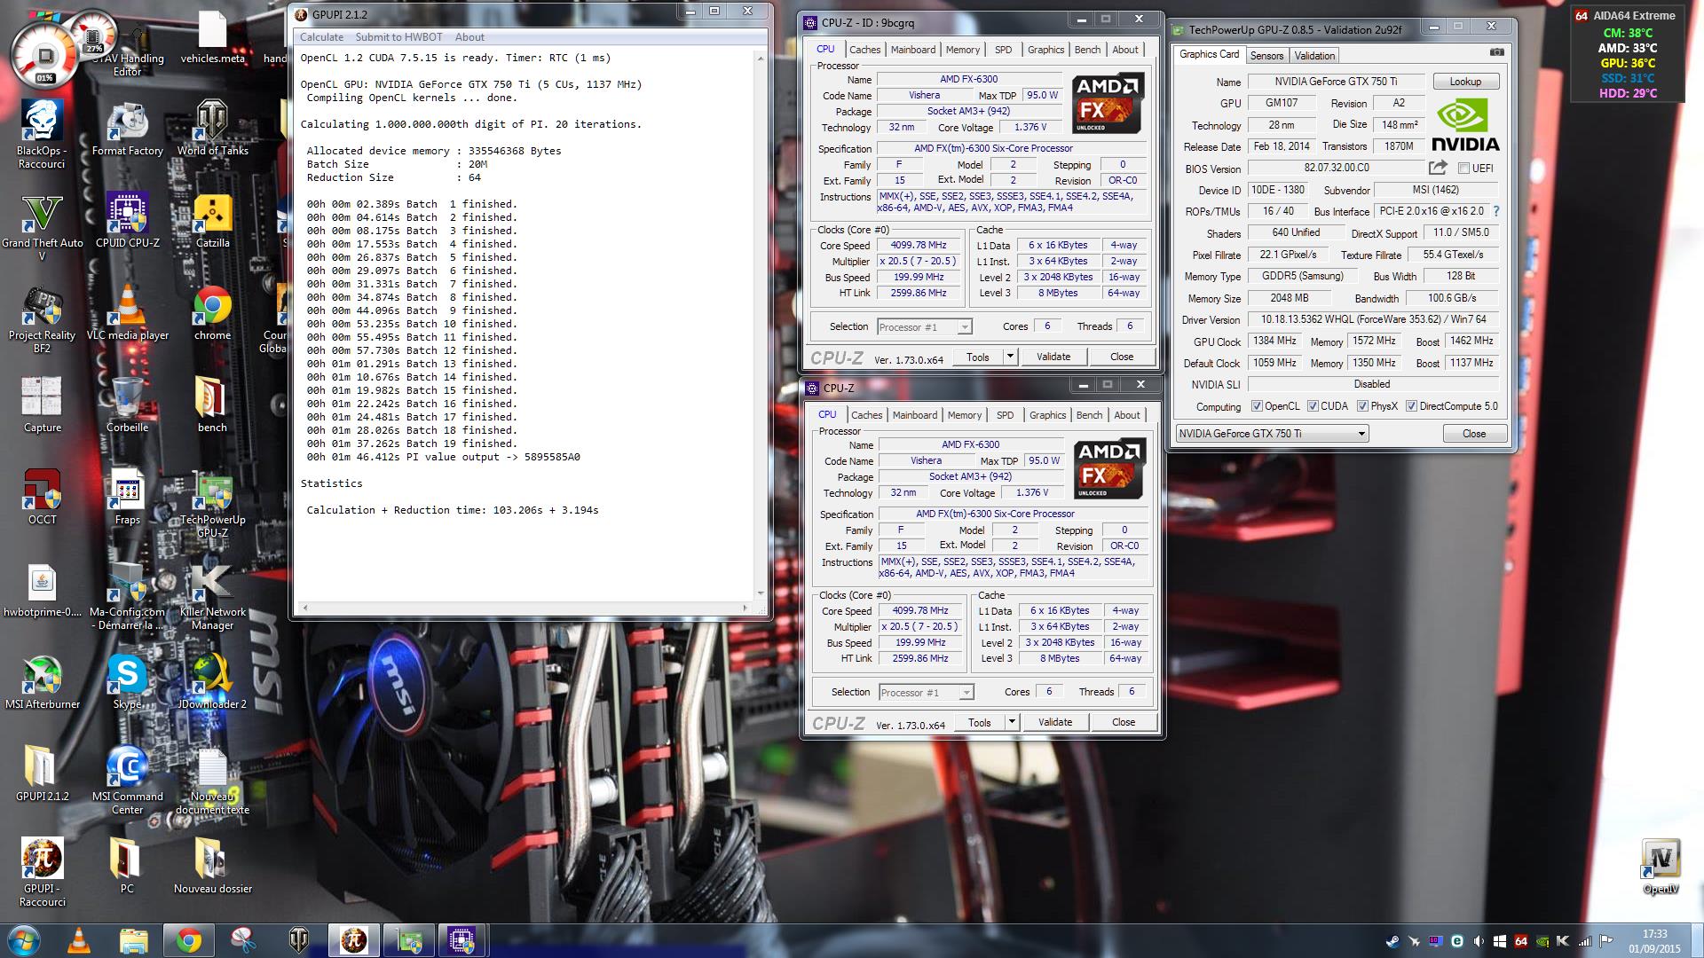Click the Close button in GPU-Z
The image size is (1704, 958).
pyautogui.click(x=1474, y=434)
